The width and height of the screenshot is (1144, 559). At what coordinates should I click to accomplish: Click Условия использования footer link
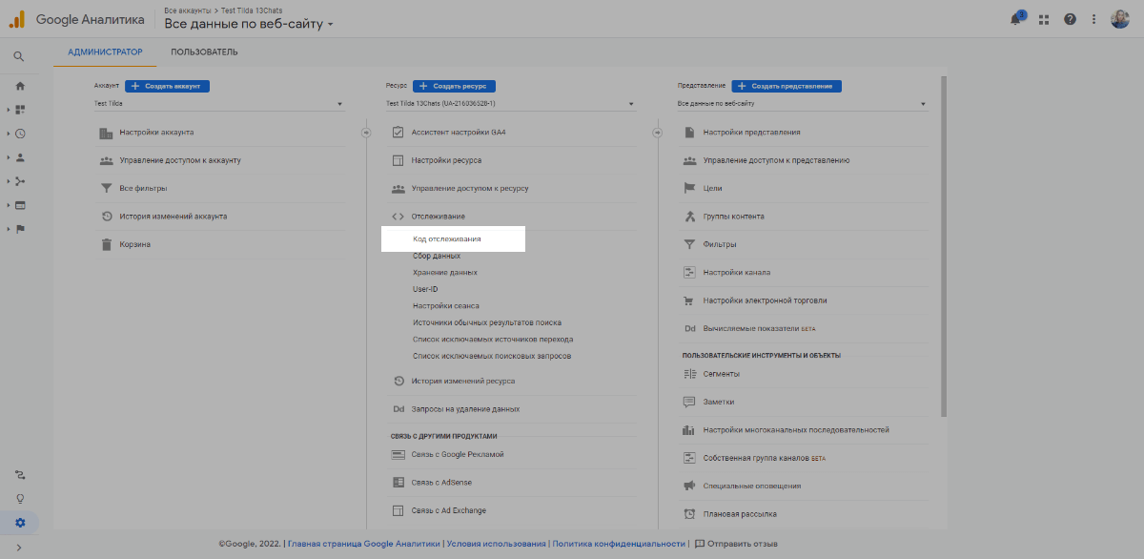click(497, 544)
